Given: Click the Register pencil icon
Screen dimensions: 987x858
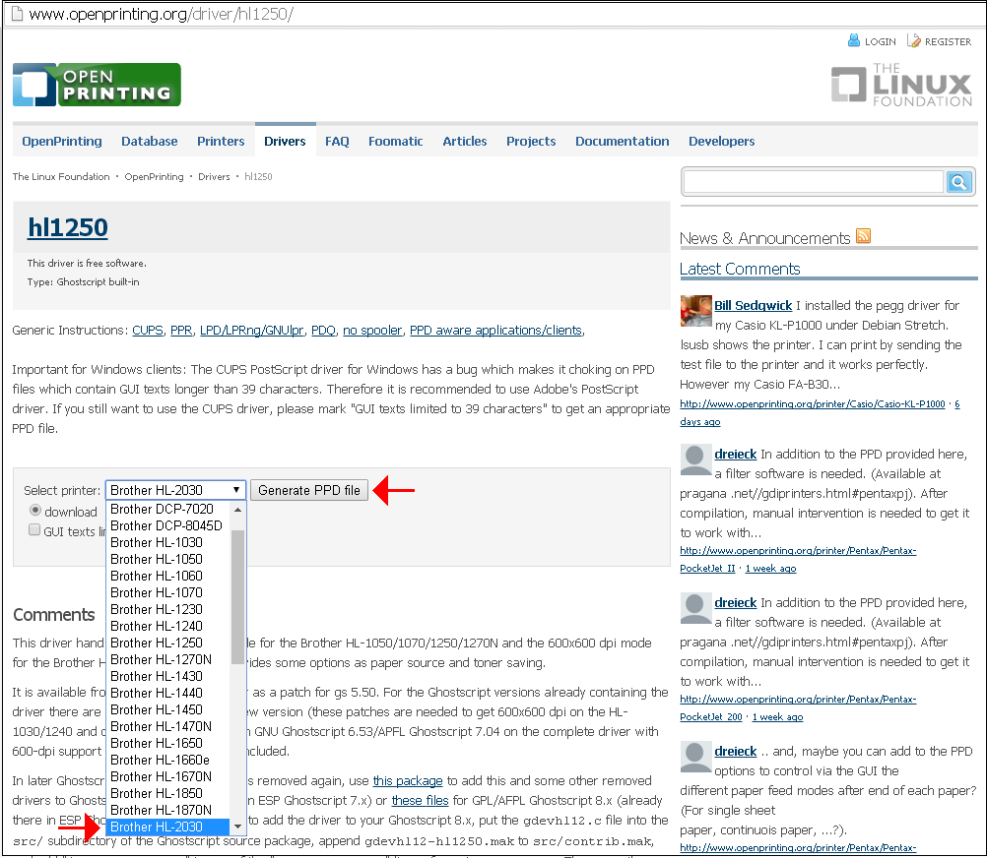Looking at the screenshot, I should [913, 41].
